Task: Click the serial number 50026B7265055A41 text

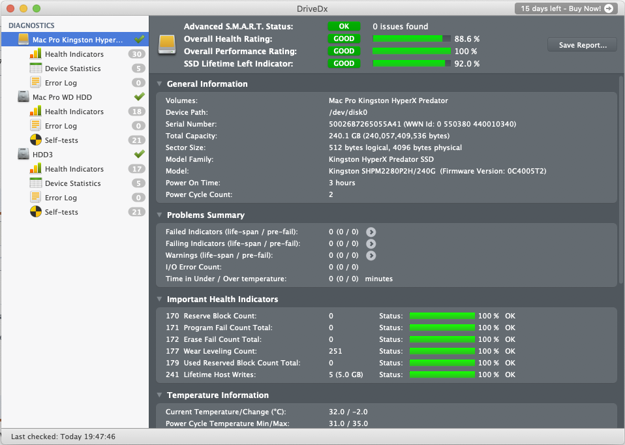Action: click(365, 124)
